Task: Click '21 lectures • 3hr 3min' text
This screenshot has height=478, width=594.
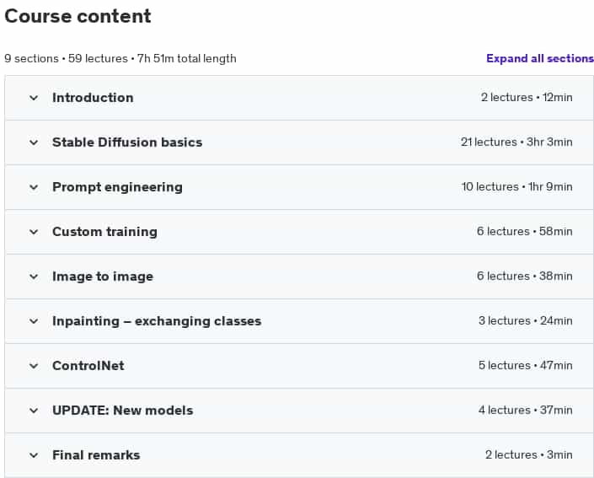Action: (516, 142)
